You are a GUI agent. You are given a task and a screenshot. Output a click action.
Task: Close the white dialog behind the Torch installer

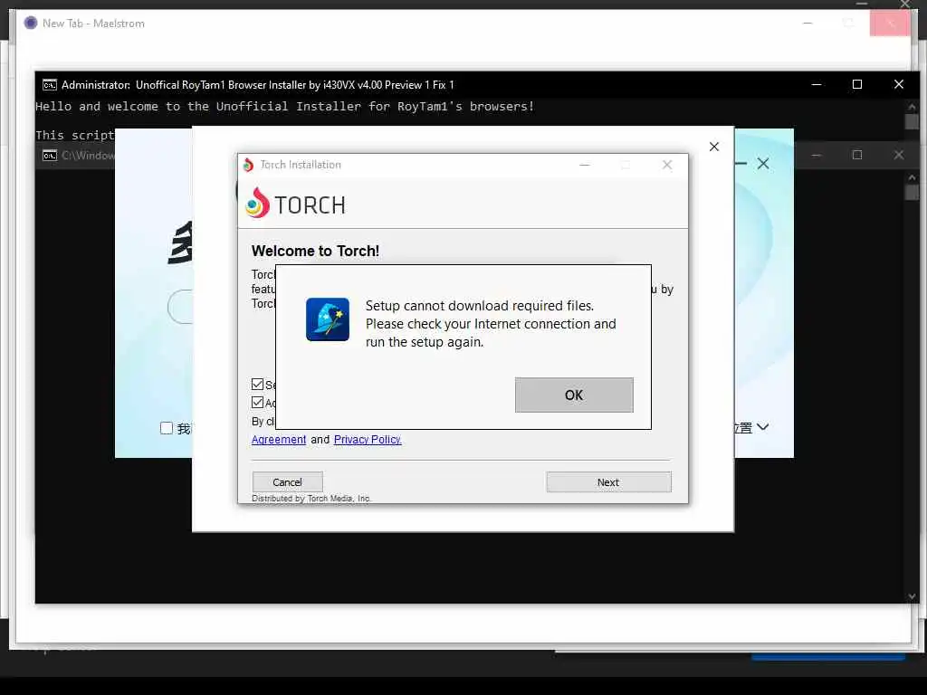click(x=714, y=147)
